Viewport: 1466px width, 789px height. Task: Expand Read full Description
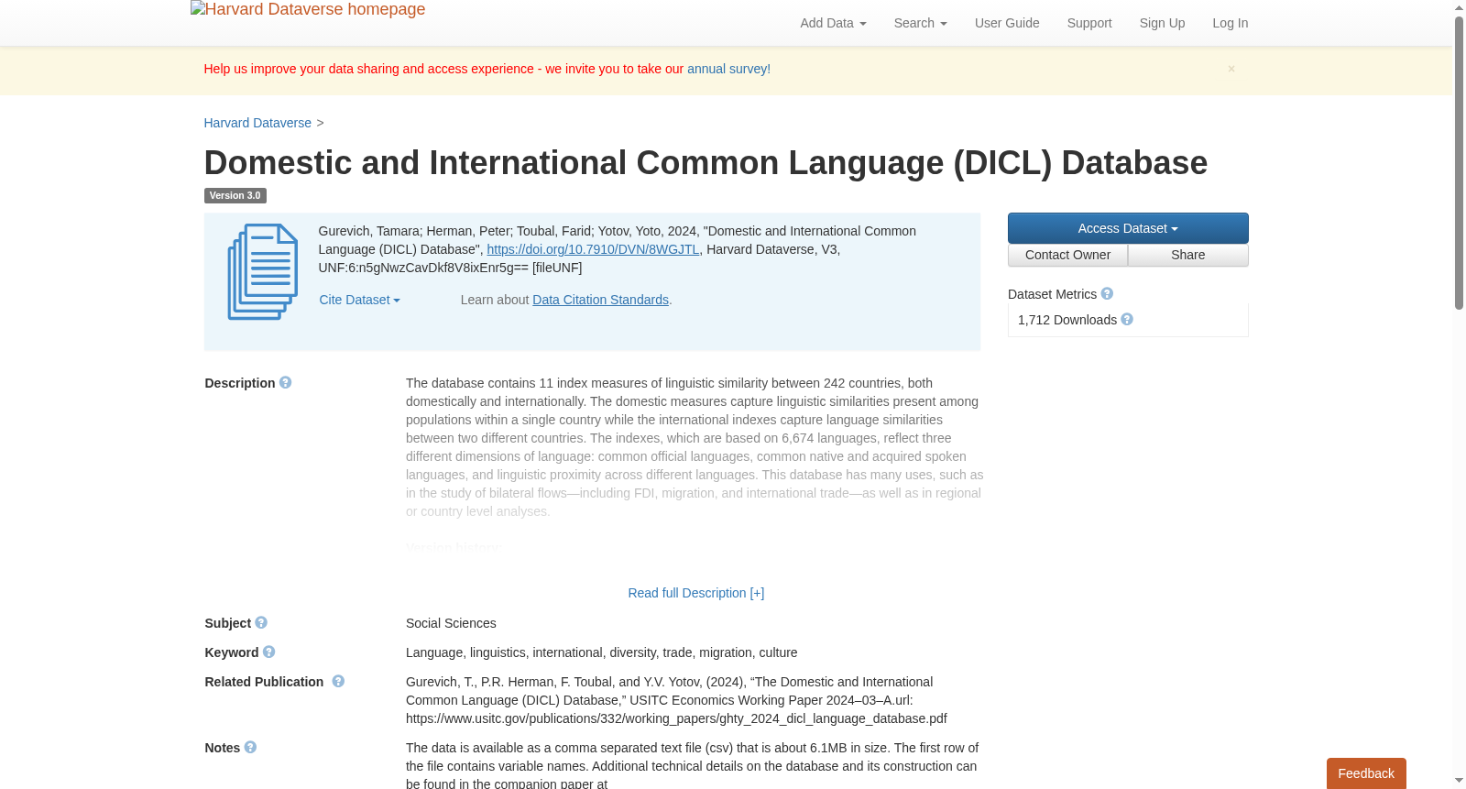pos(696,593)
